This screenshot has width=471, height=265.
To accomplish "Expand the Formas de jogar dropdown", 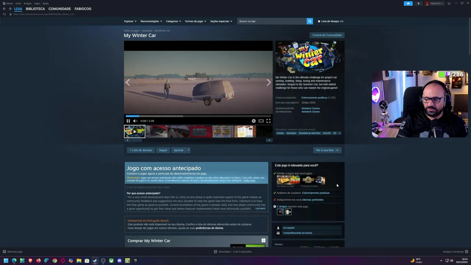I will 195,21.
